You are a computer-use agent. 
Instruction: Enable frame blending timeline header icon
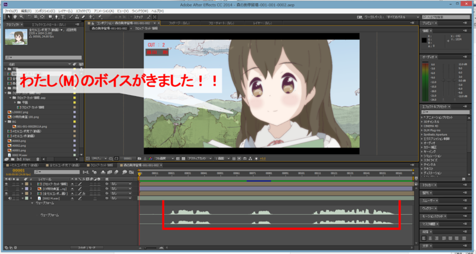[x=109, y=172]
